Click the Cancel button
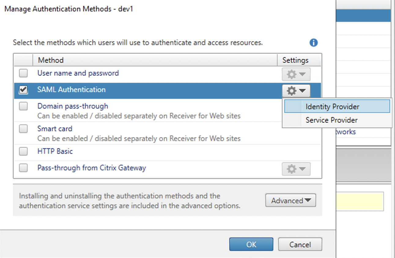Image resolution: width=395 pixels, height=258 pixels. (x=300, y=245)
